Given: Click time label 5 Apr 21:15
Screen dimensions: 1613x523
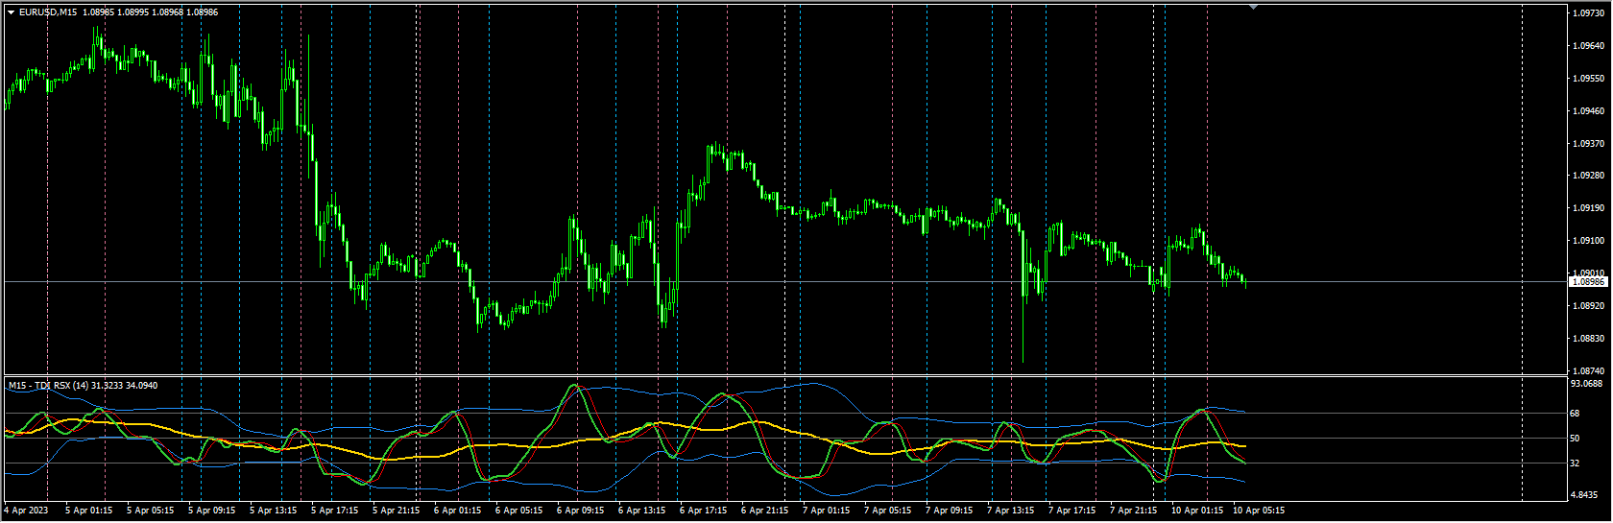Looking at the screenshot, I should coord(397,511).
